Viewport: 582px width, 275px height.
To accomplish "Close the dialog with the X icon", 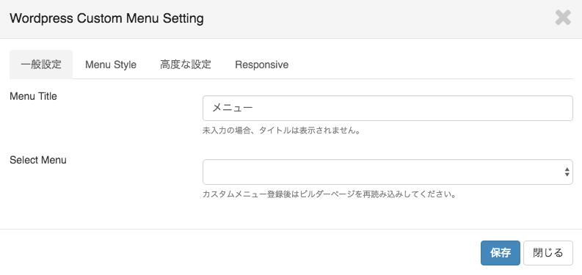I will 563,18.
